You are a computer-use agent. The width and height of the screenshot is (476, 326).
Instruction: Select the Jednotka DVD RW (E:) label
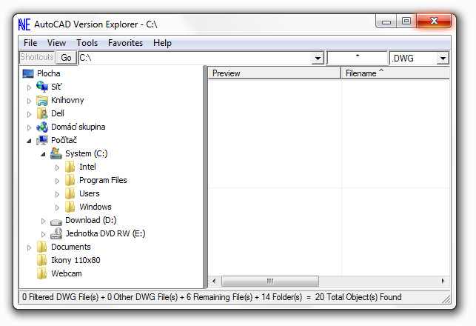[105, 233]
